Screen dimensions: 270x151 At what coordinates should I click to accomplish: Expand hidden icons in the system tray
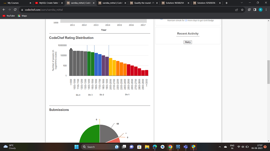click(219, 147)
